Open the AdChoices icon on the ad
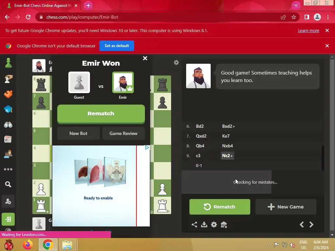This screenshot has height=251, width=335. (147, 148)
